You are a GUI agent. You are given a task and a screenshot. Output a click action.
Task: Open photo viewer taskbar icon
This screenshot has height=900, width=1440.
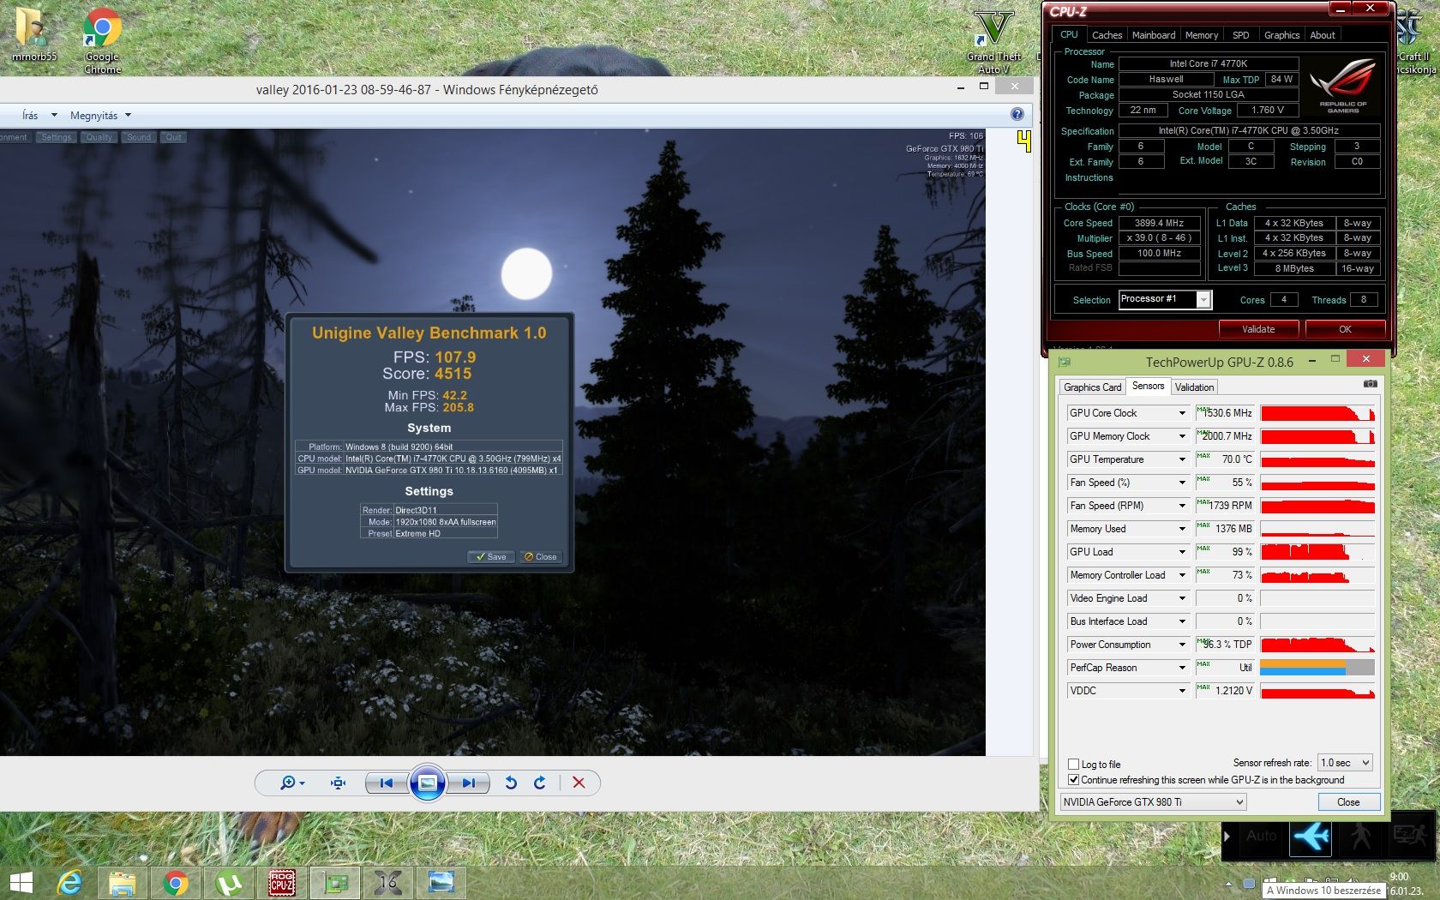(441, 882)
